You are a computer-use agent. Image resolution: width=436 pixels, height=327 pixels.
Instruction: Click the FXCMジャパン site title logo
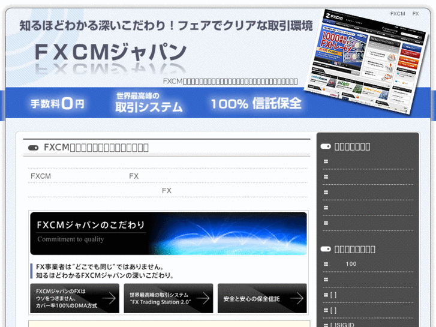tap(111, 52)
